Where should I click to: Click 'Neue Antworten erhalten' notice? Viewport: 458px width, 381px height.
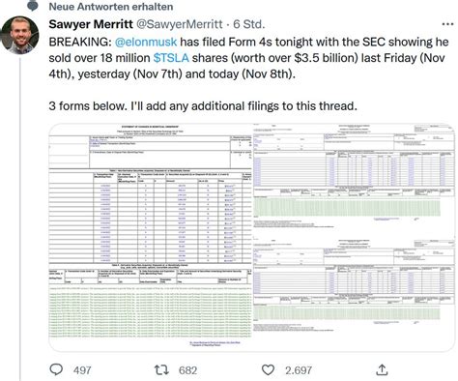(x=111, y=7)
